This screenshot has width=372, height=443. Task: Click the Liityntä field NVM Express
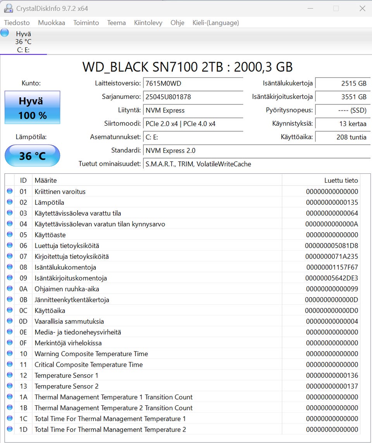pos(193,110)
